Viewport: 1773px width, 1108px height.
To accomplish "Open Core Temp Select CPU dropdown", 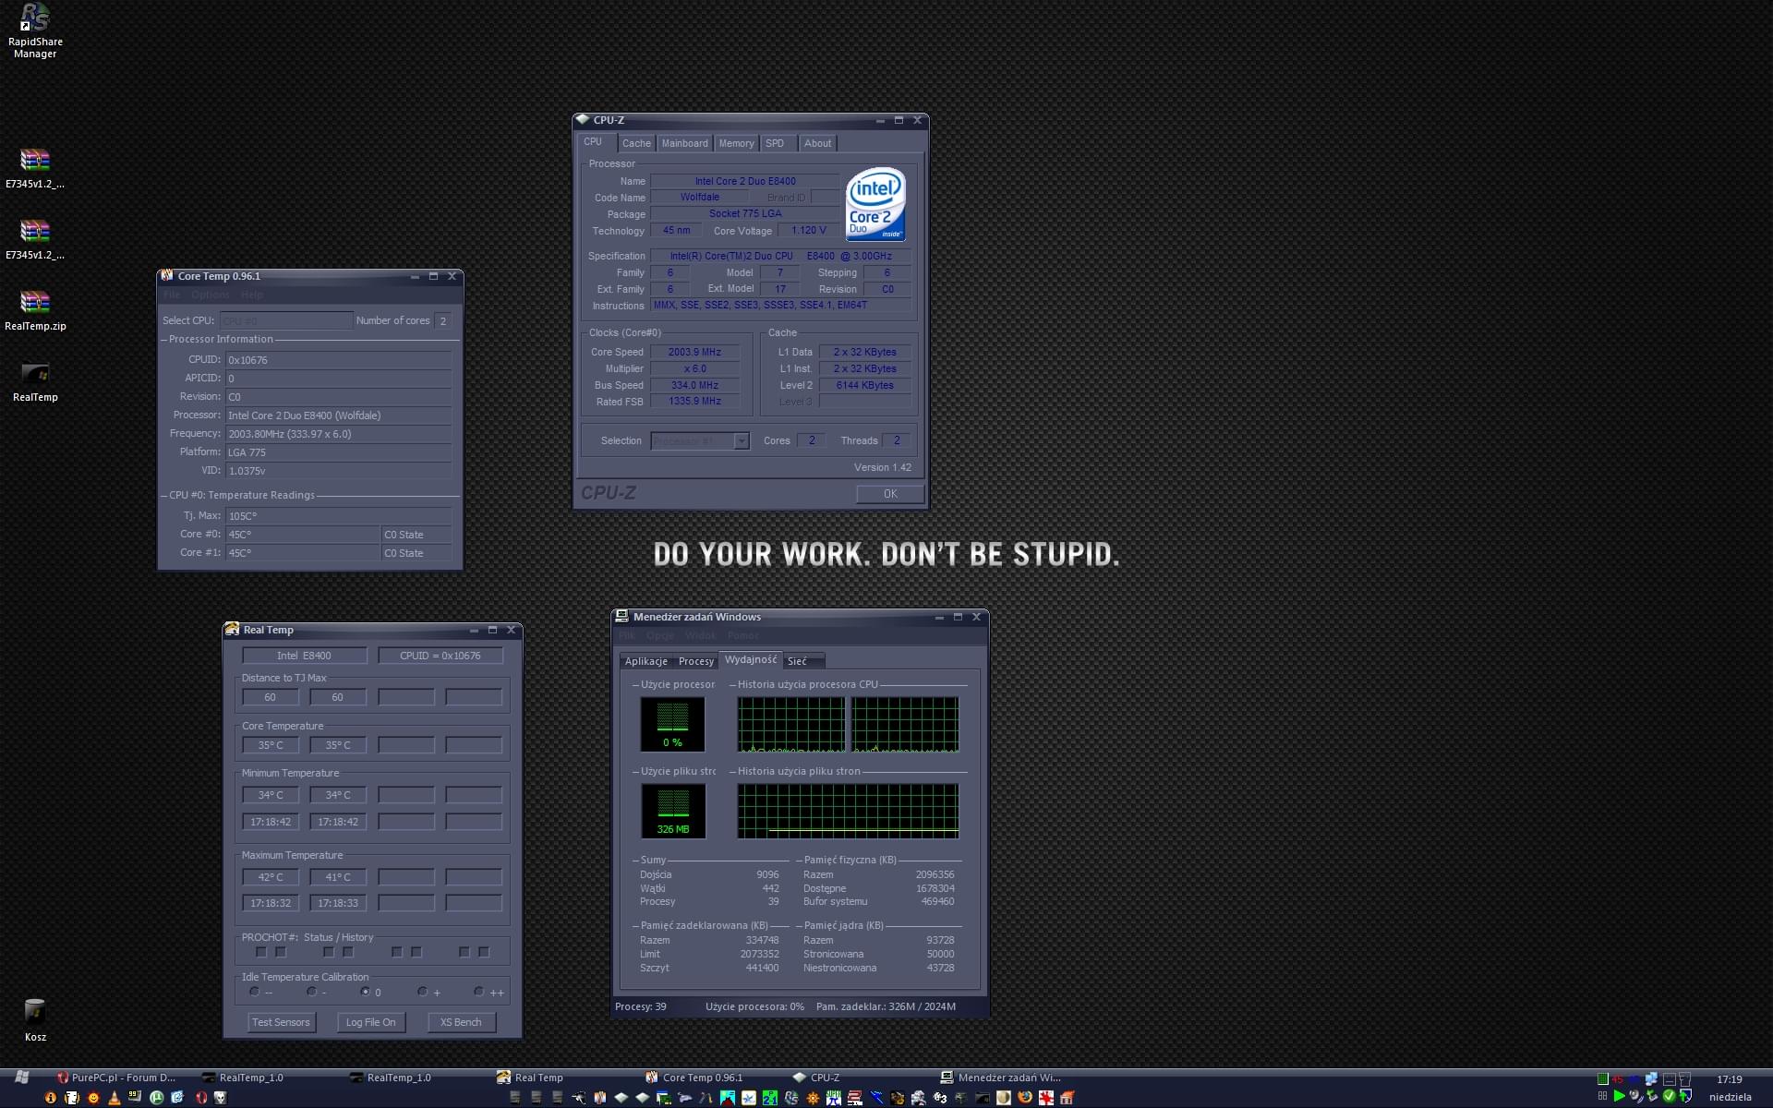I will click(286, 320).
